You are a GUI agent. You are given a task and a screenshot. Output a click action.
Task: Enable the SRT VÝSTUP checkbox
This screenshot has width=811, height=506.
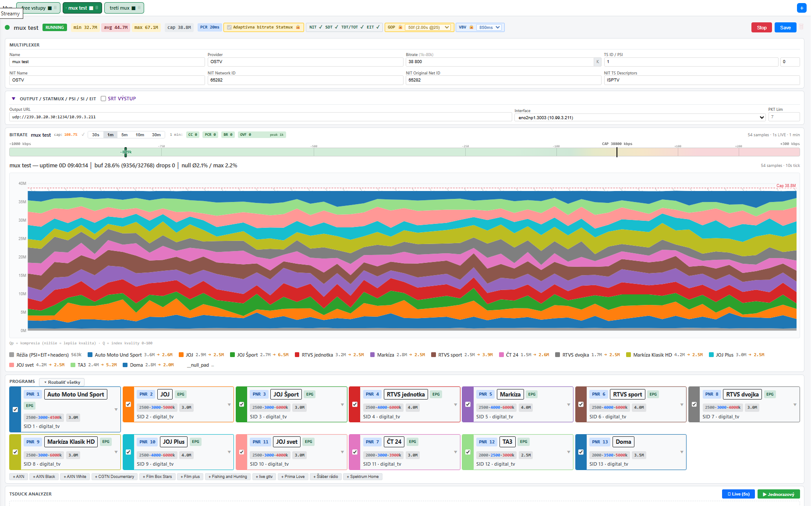point(103,99)
